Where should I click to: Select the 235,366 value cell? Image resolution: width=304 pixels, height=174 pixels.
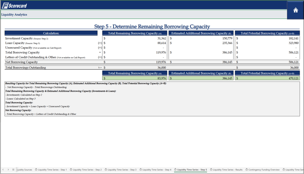tap(227, 43)
